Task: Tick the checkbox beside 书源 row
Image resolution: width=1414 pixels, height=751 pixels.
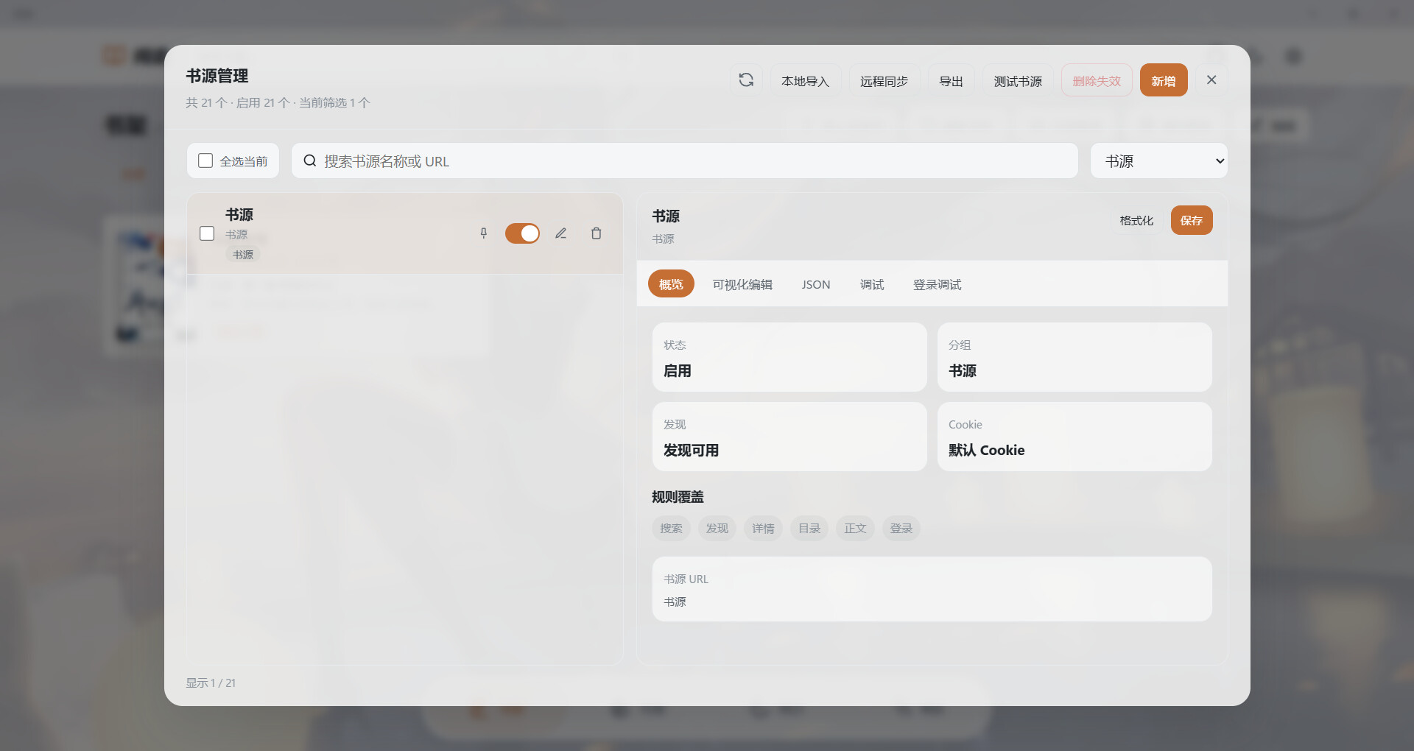Action: coord(207,233)
